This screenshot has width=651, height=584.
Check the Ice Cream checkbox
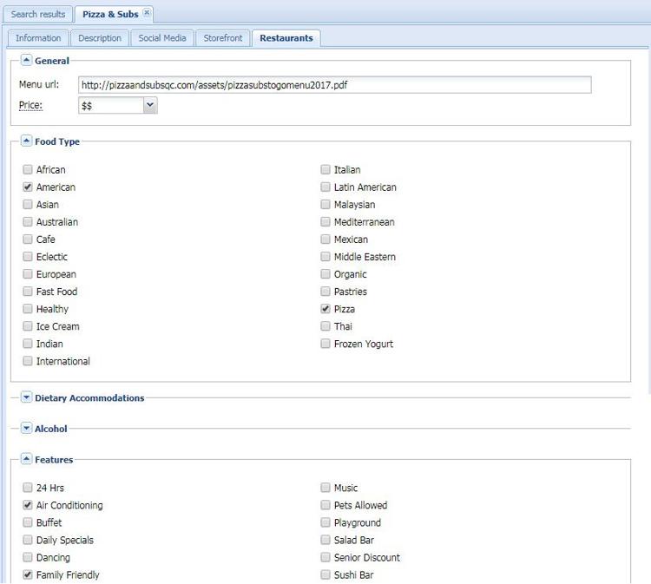pos(28,326)
